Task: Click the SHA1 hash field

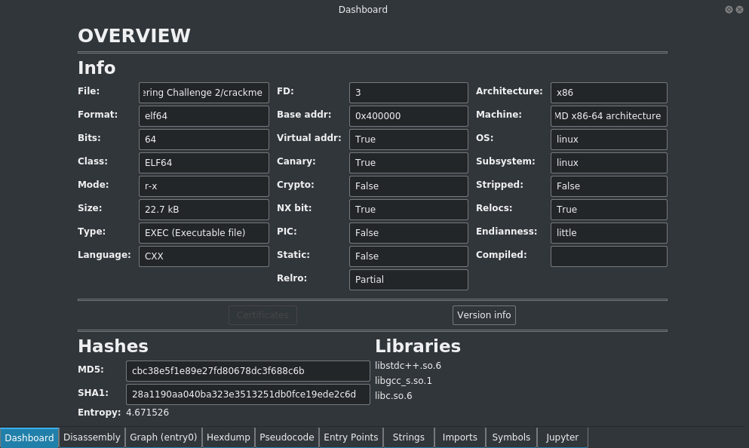Action: [x=248, y=394]
